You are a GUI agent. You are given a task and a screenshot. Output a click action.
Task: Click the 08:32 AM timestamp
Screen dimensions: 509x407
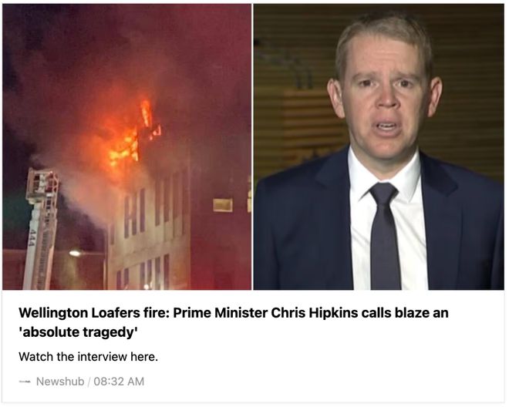119,382
